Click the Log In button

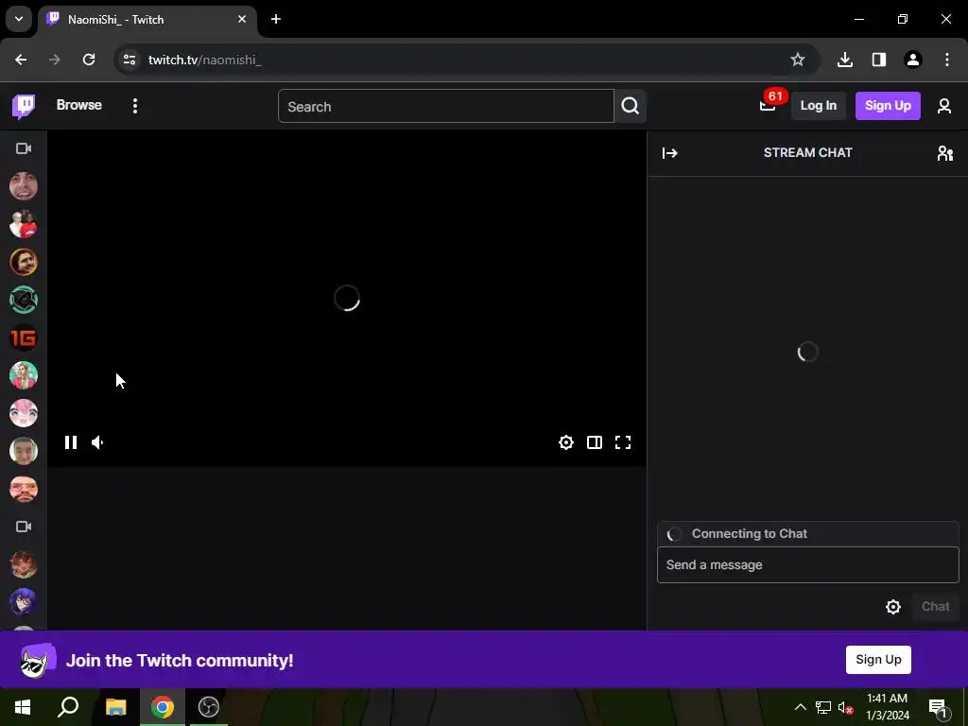[x=818, y=106]
